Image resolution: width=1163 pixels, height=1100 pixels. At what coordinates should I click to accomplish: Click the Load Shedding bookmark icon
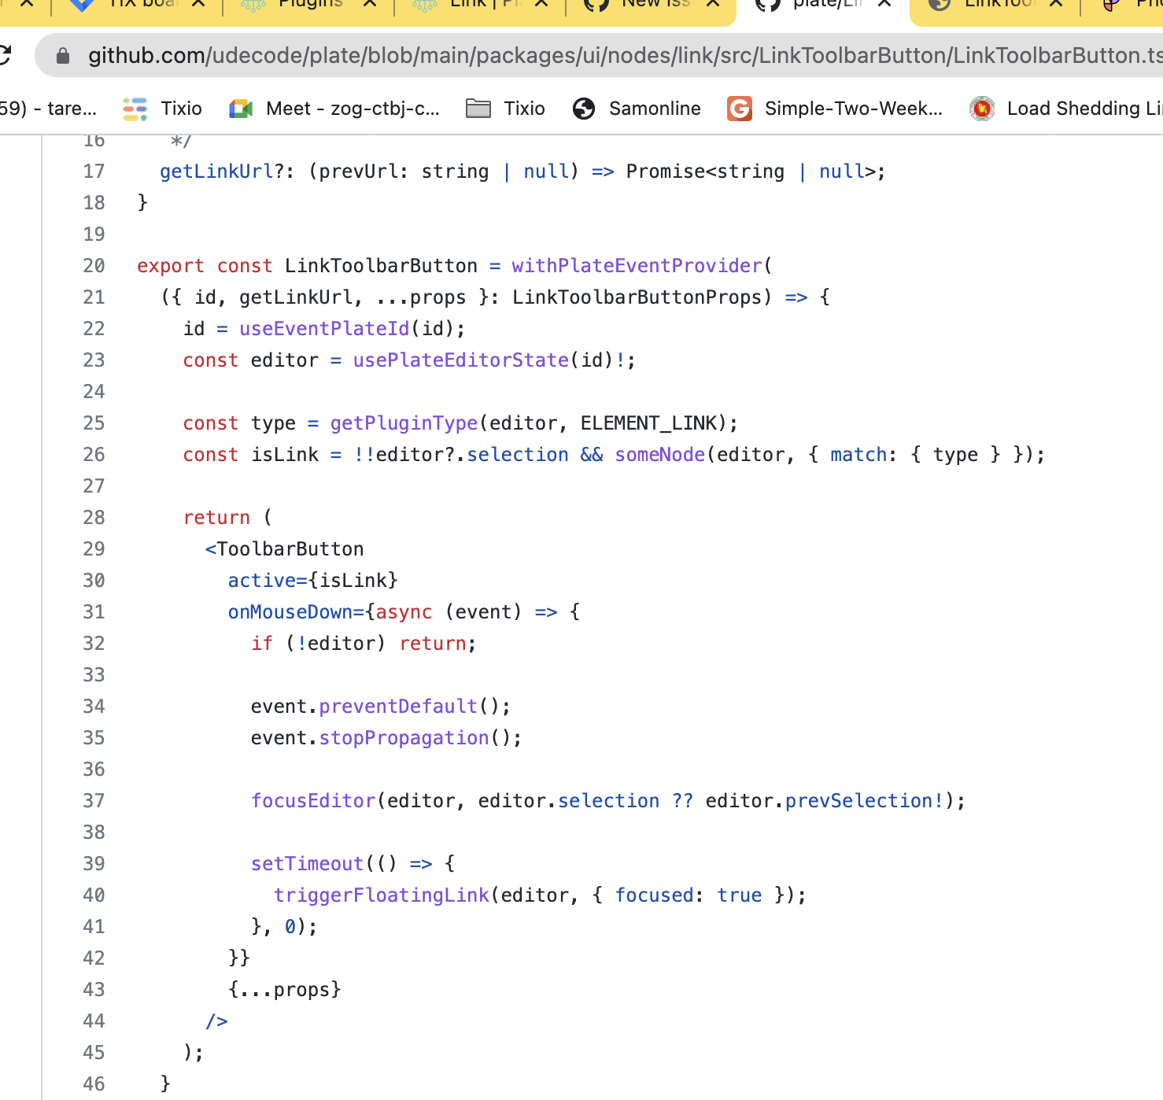click(x=981, y=108)
